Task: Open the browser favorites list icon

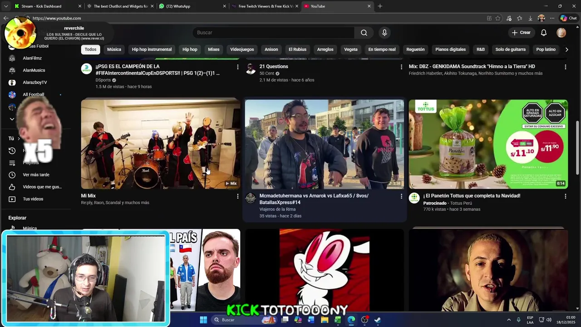Action: [519, 18]
